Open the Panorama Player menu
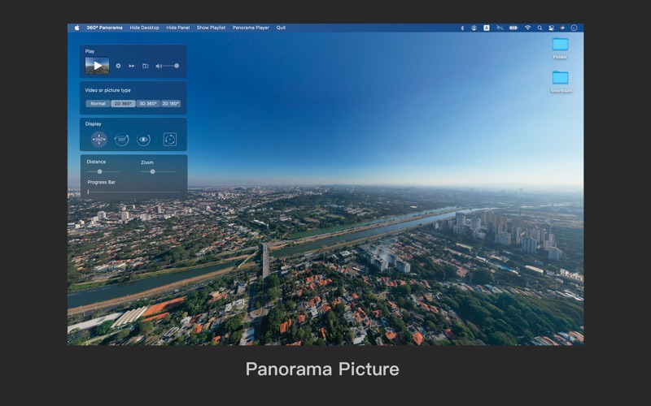The image size is (651, 406). [251, 28]
